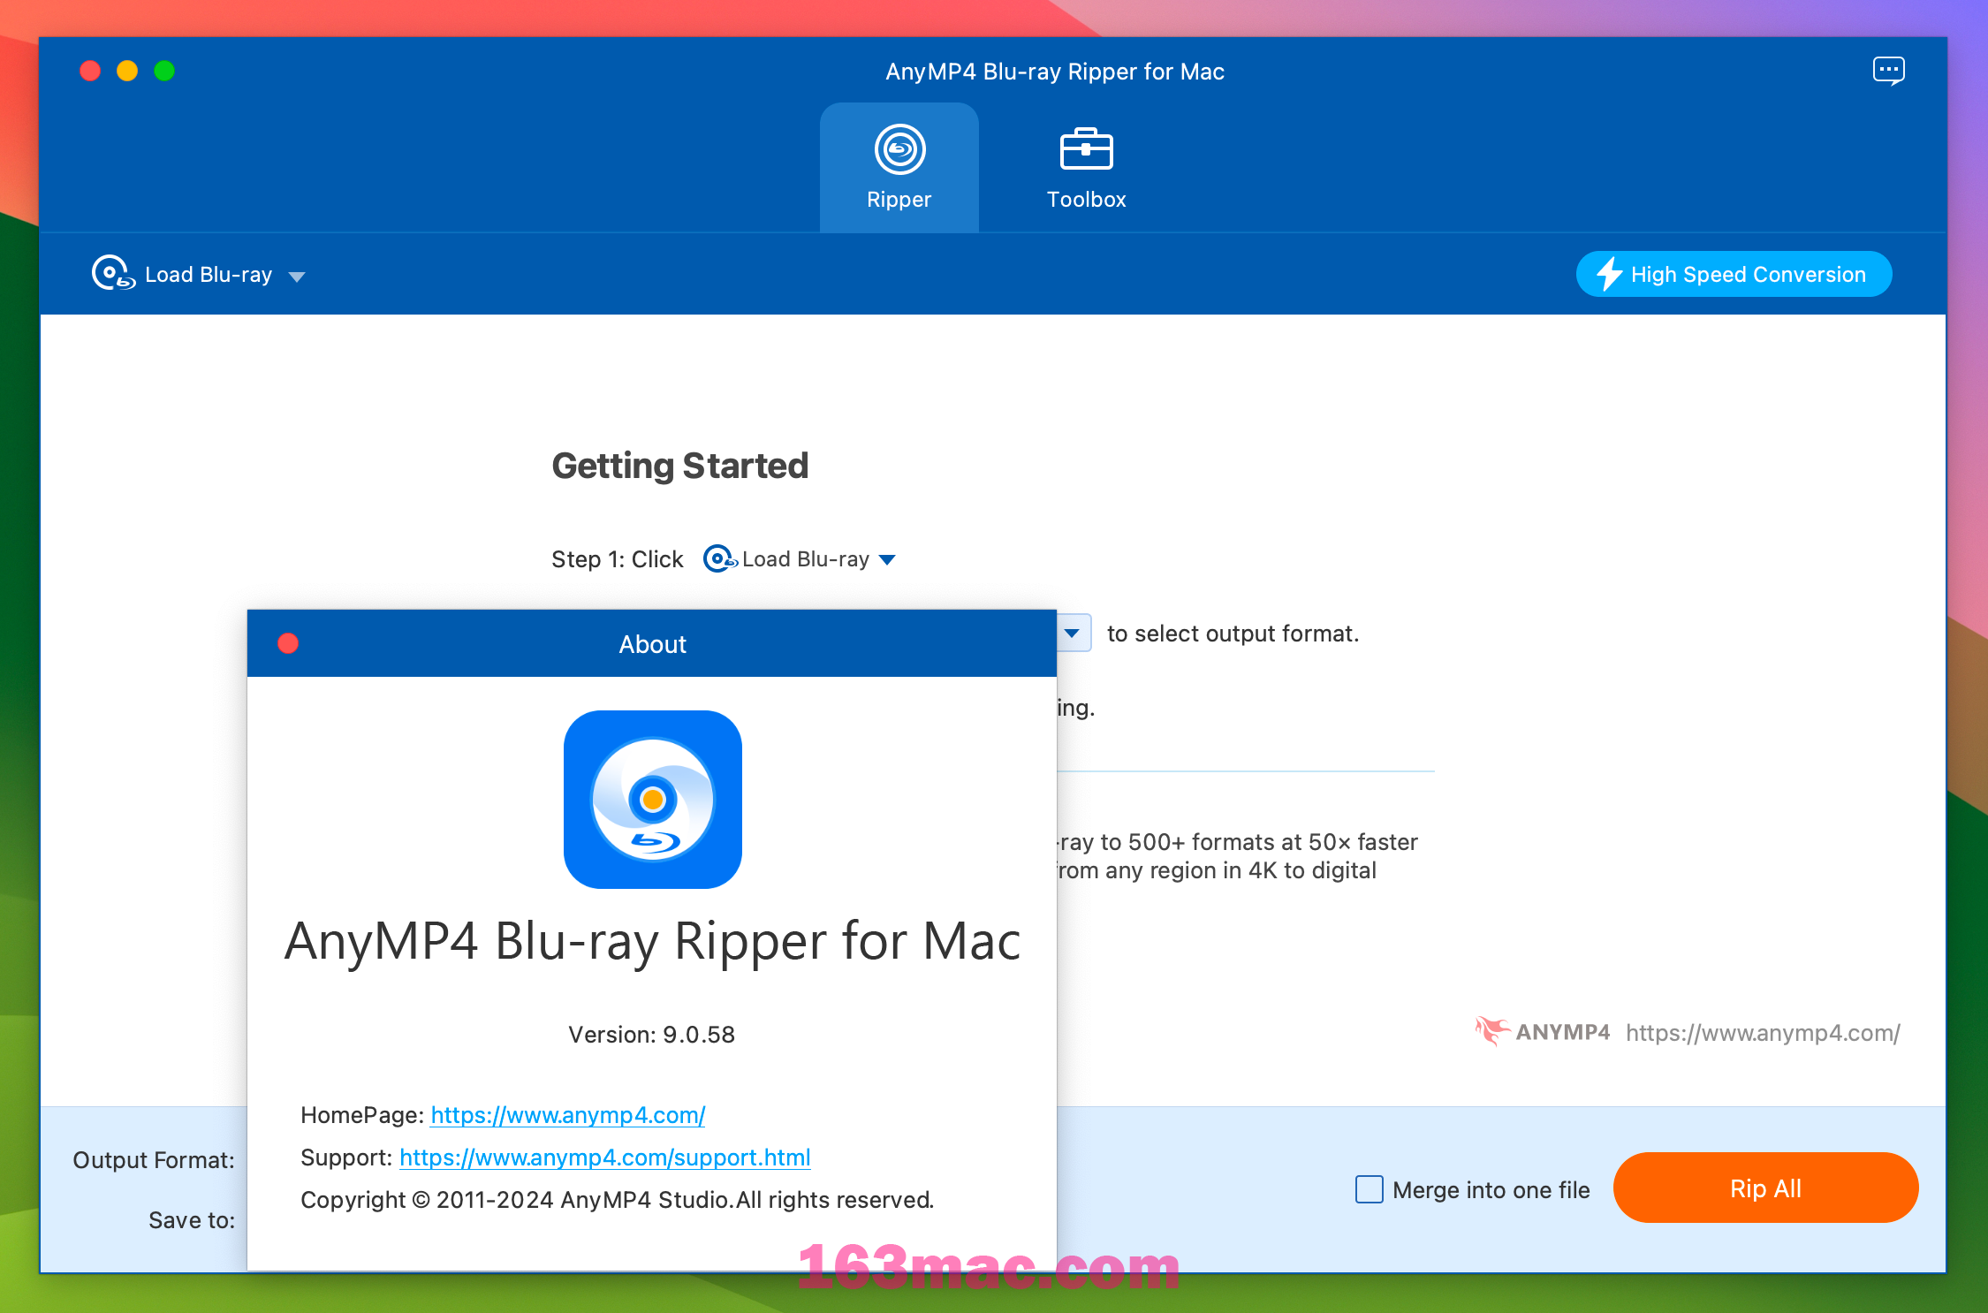Image resolution: width=1988 pixels, height=1313 pixels.
Task: Open the Ripper tab
Action: pyautogui.click(x=899, y=168)
